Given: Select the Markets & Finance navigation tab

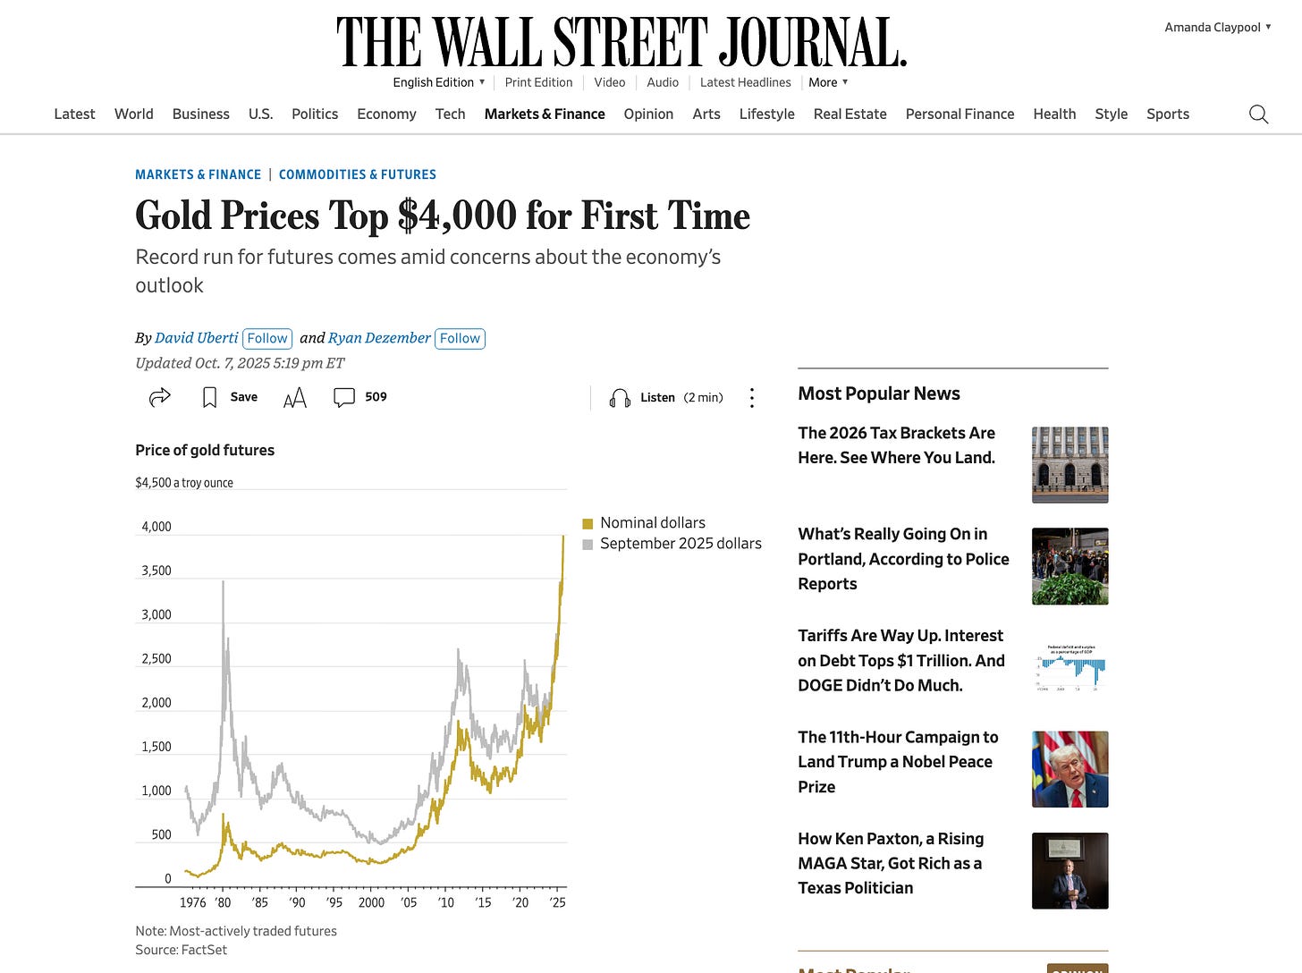Looking at the screenshot, I should [545, 114].
